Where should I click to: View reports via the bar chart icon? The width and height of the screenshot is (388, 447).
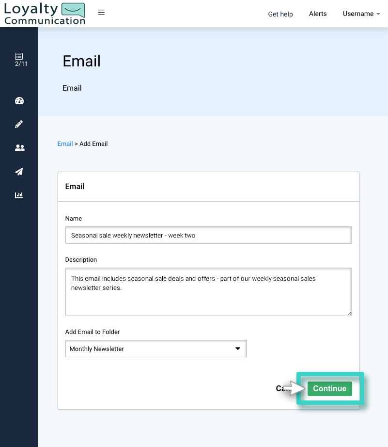(19, 195)
